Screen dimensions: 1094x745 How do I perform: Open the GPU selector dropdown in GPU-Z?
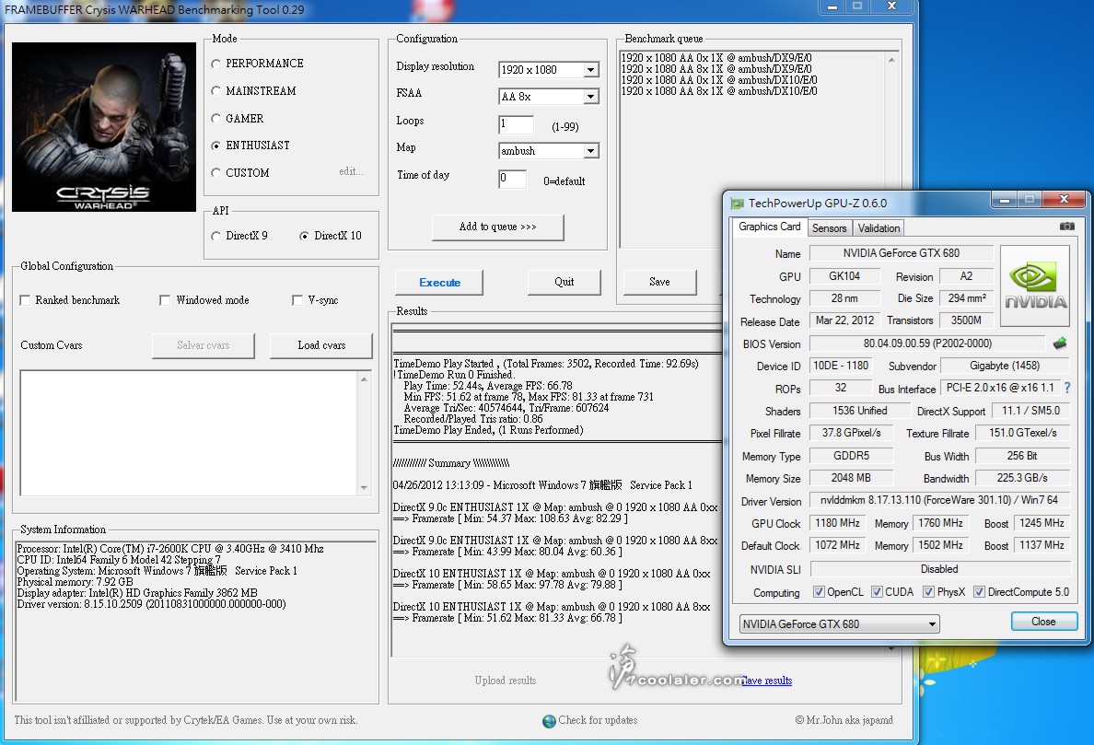(839, 623)
